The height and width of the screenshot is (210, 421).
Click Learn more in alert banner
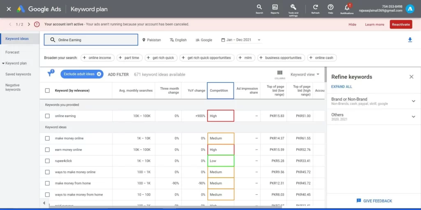[x=375, y=24]
